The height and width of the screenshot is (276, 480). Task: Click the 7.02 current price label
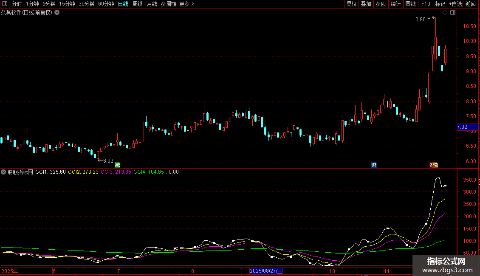click(x=467, y=127)
